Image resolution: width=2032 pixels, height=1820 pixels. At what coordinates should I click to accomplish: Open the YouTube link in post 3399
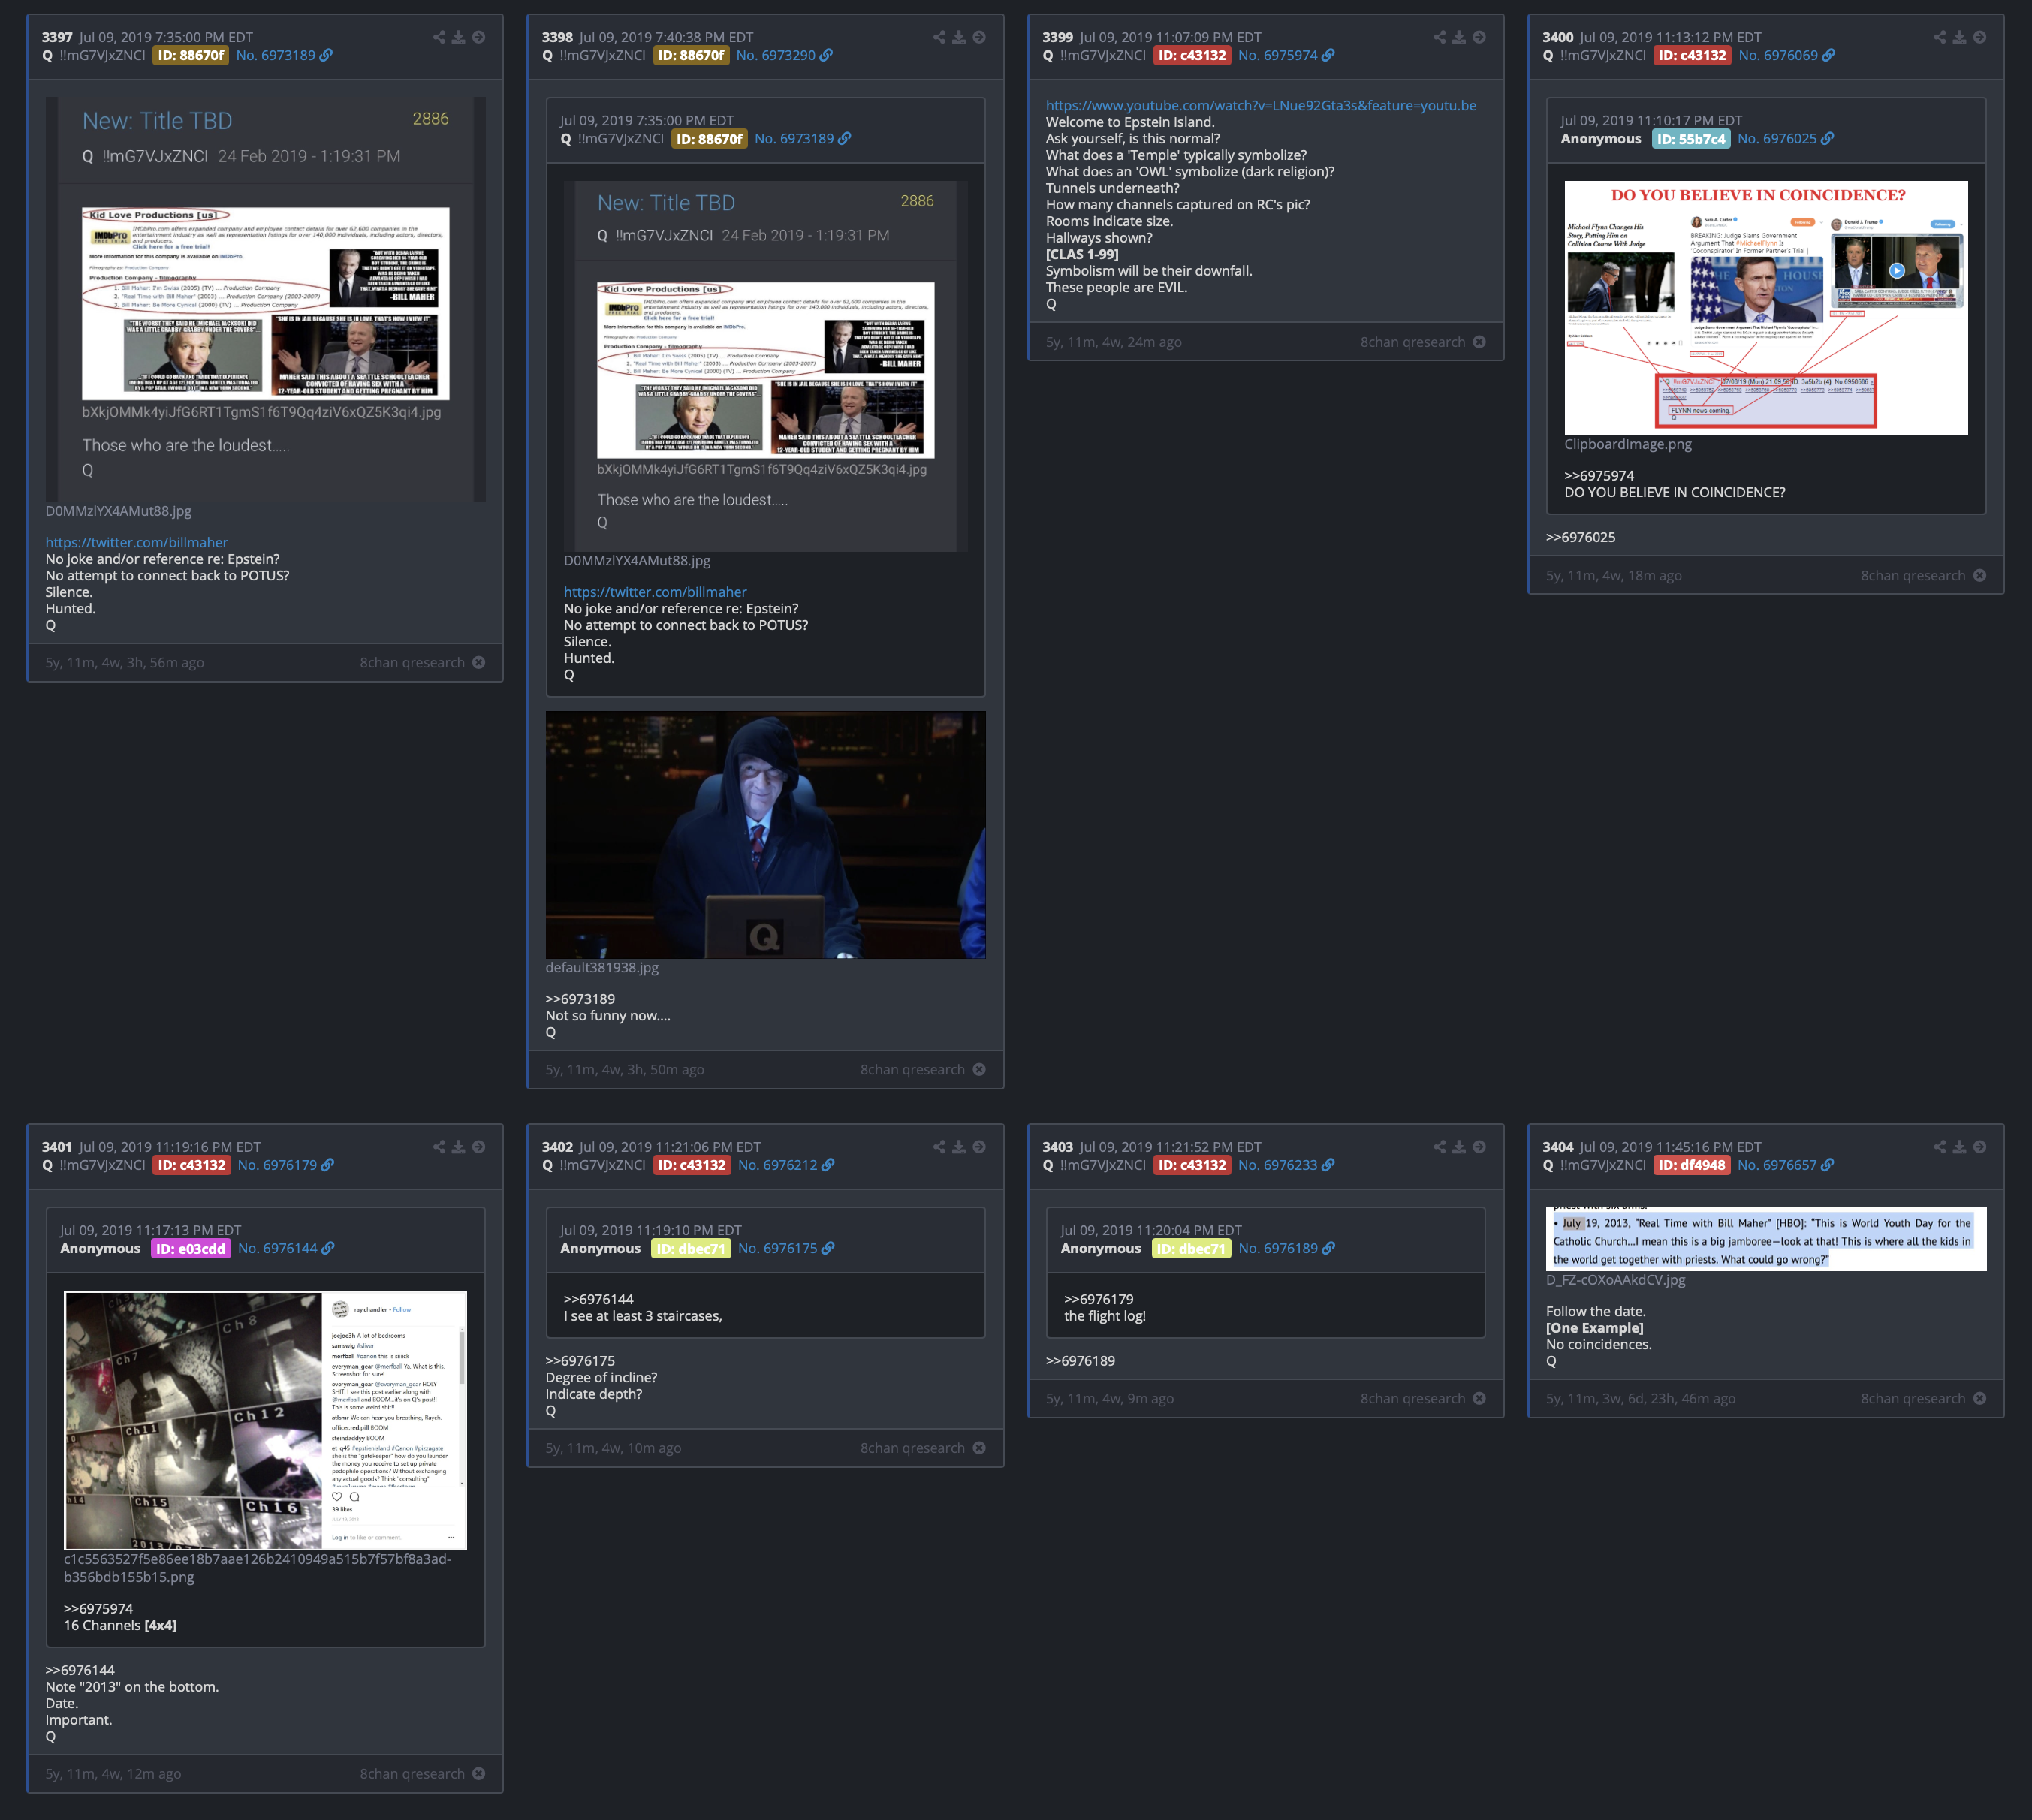point(1260,105)
